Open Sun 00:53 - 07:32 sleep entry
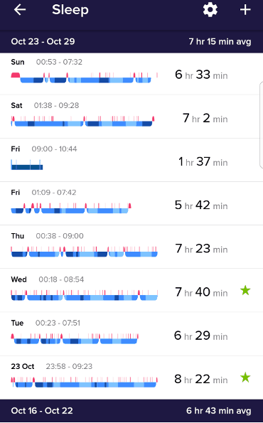 click(x=131, y=74)
